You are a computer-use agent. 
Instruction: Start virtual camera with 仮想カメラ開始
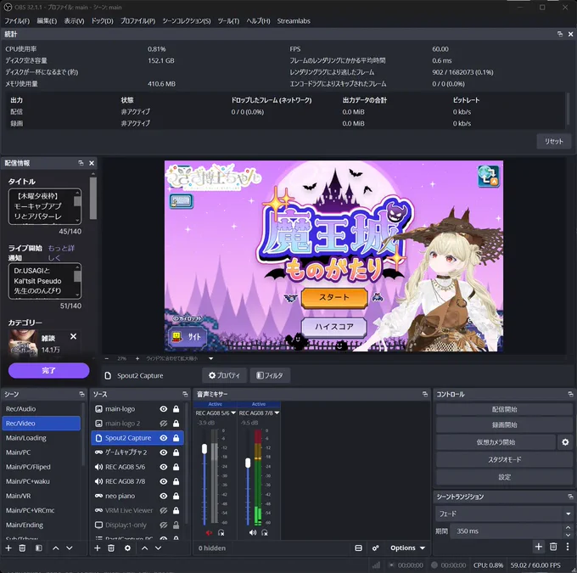point(496,442)
